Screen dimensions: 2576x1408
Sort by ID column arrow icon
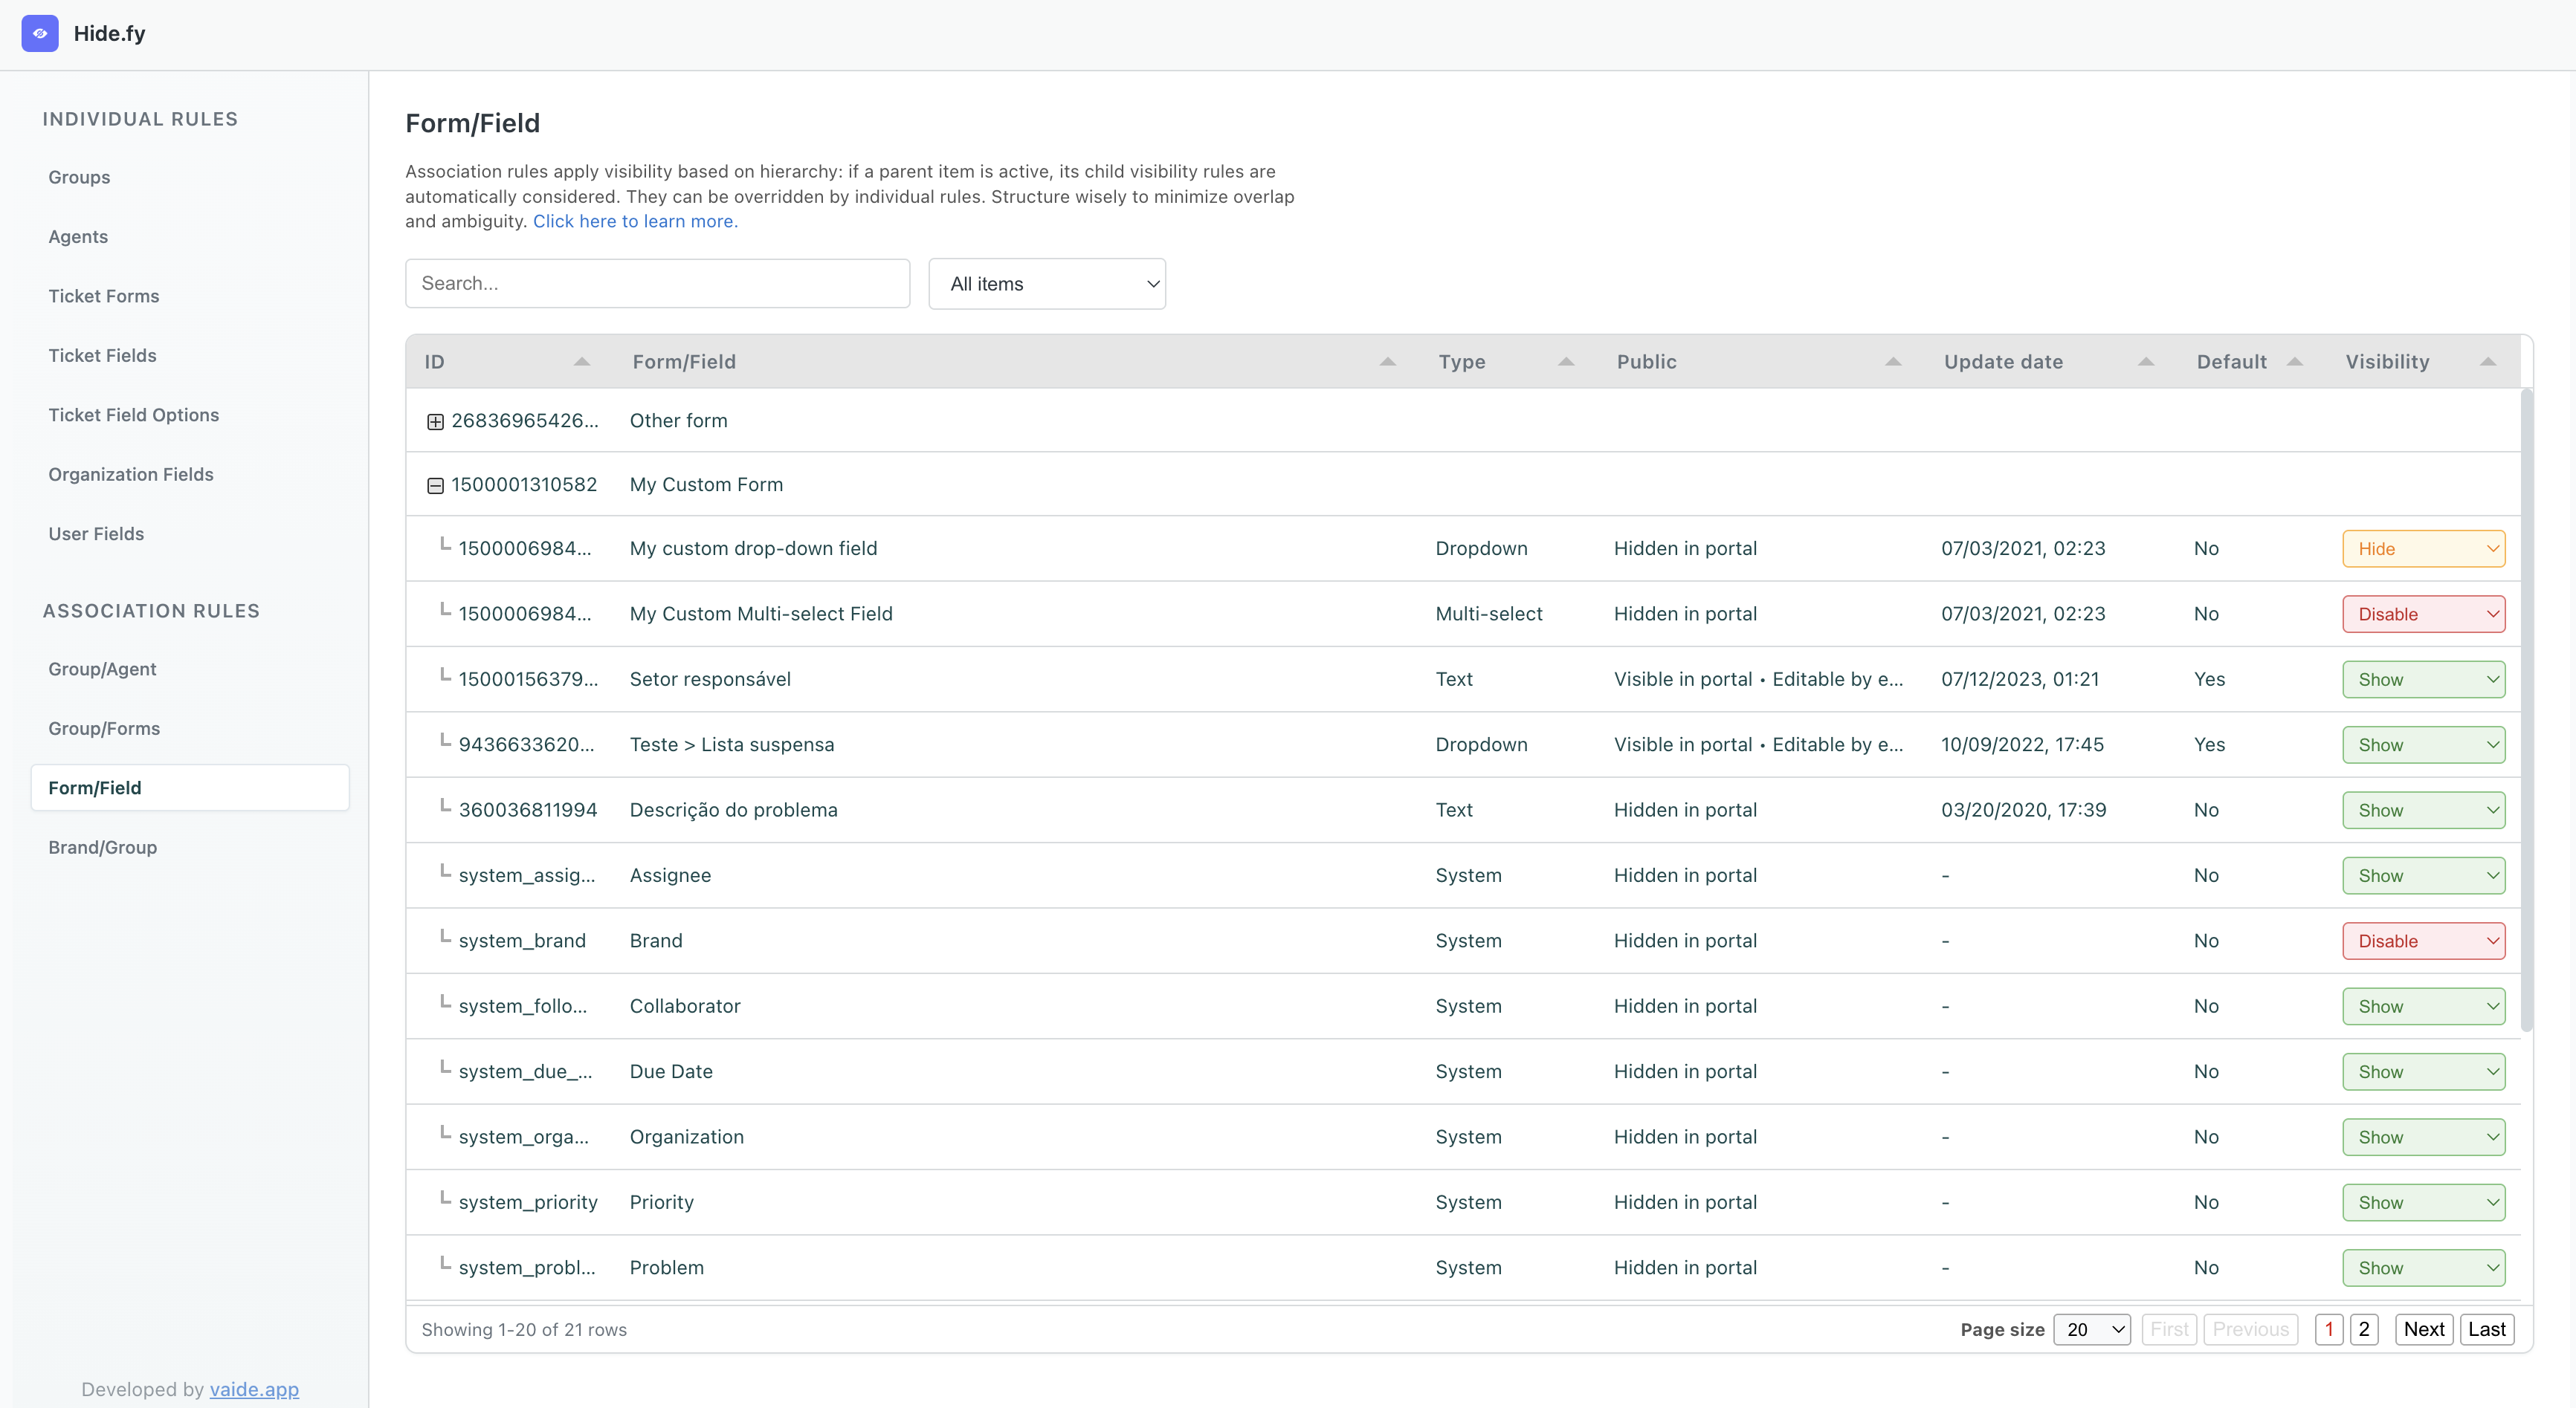click(x=581, y=362)
